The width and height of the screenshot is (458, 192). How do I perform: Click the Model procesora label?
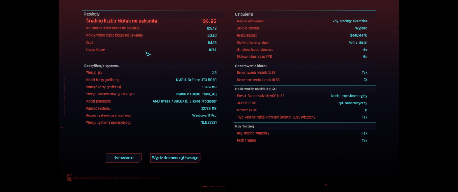(98, 101)
